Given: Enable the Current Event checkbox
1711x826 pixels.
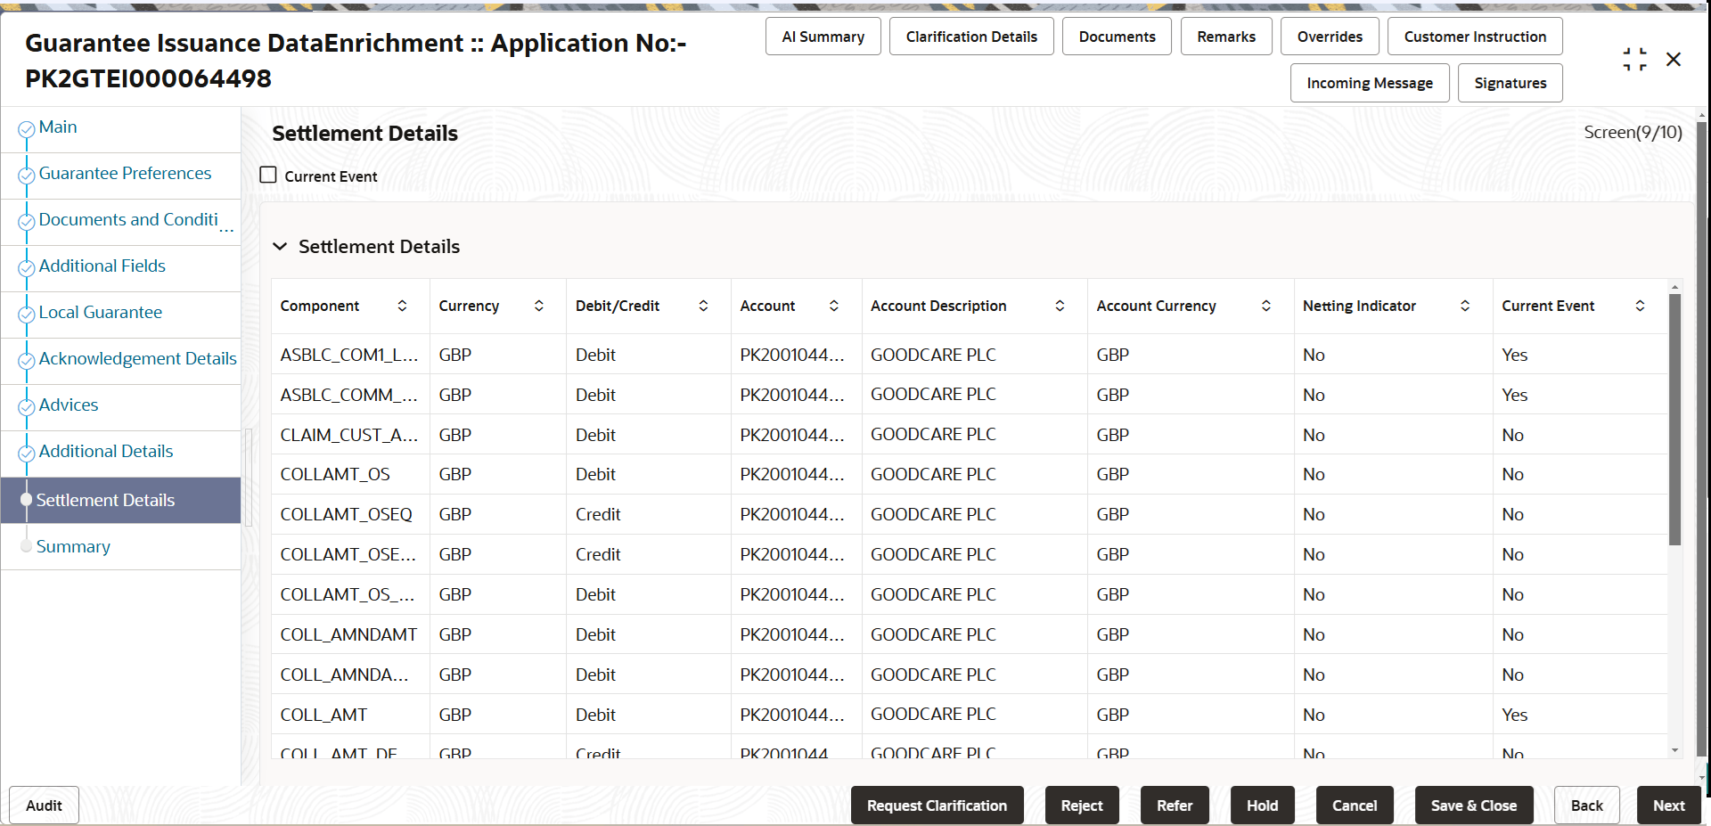Looking at the screenshot, I should [267, 175].
